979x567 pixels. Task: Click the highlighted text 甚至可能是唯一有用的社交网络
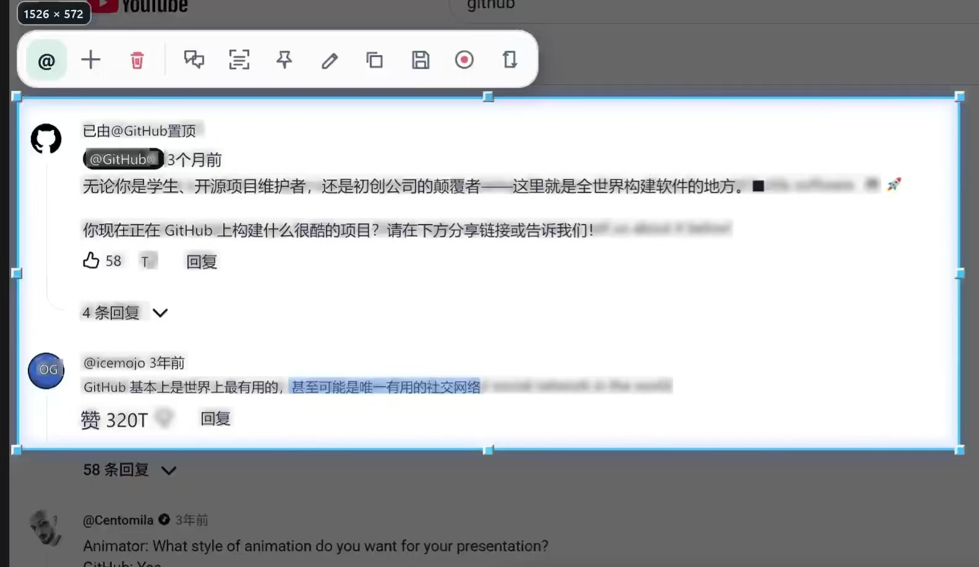click(x=385, y=386)
